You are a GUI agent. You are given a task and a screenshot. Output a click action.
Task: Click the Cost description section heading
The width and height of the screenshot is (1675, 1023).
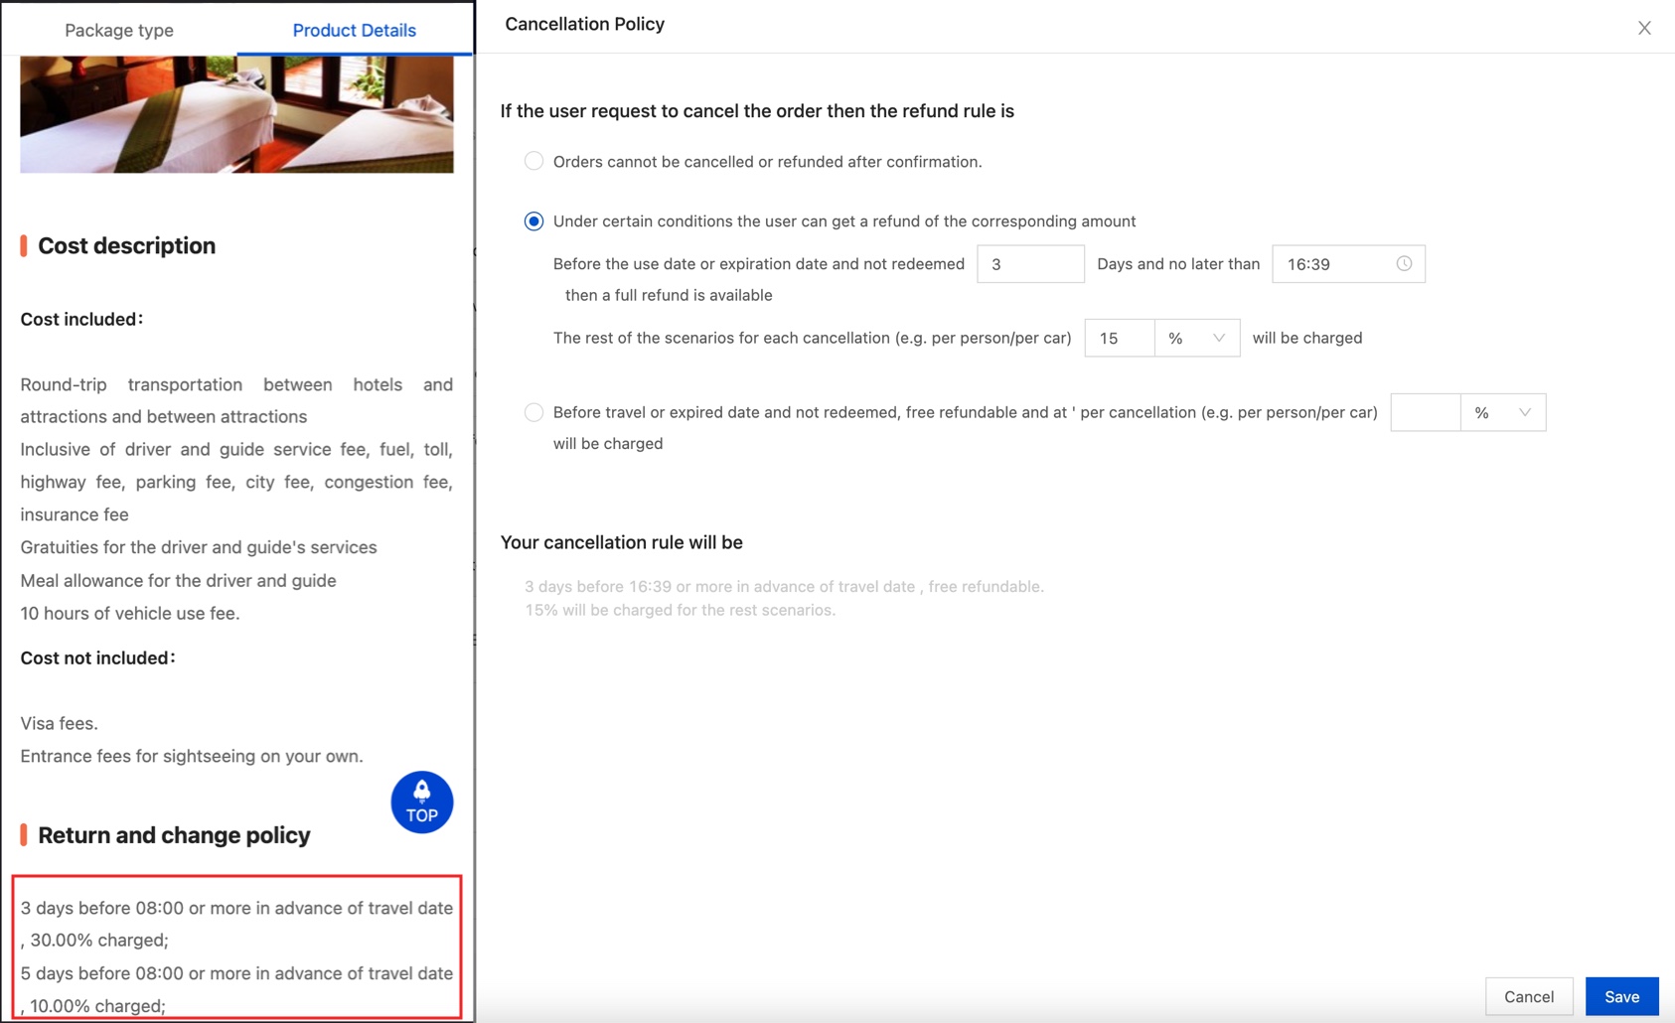(126, 245)
